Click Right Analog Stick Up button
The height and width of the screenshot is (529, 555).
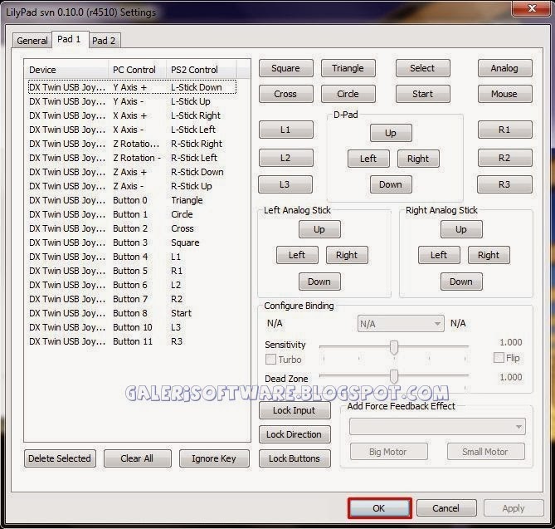click(461, 229)
